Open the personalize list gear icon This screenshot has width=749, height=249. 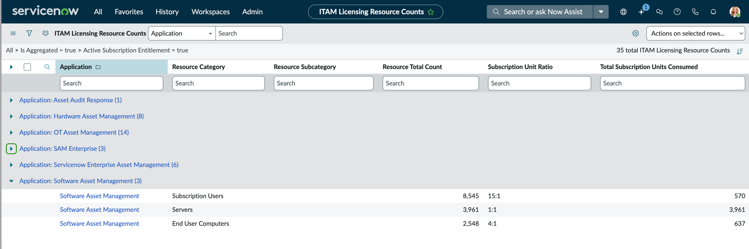(635, 33)
